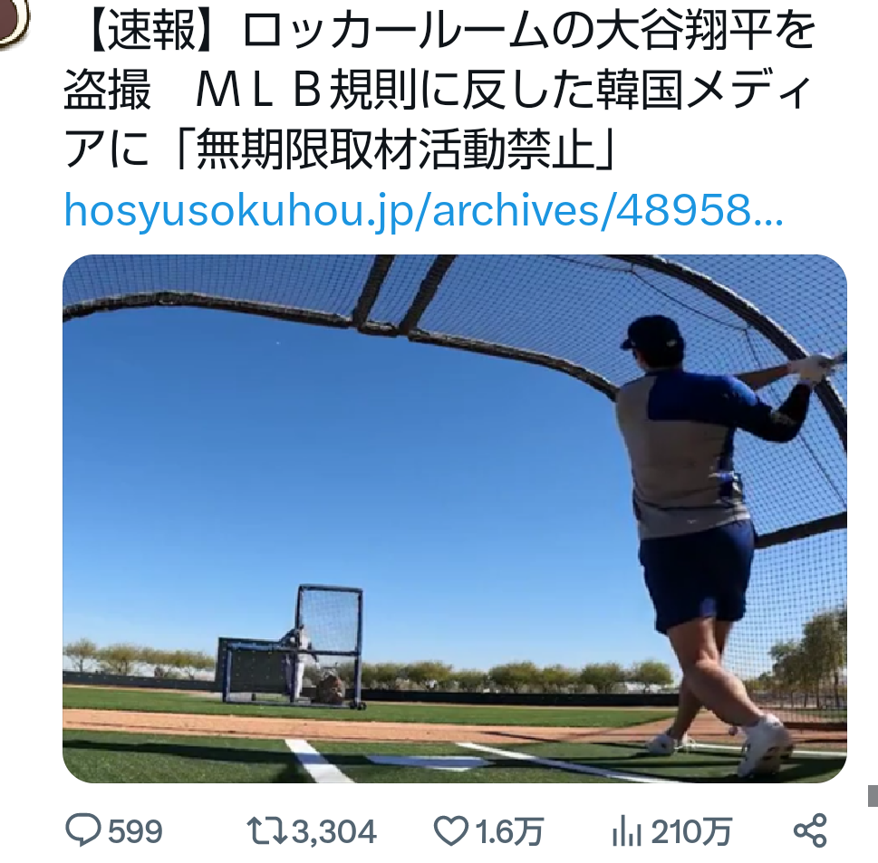Click the 599 replies count
Screen dimensions: 878x863
[x=135, y=831]
